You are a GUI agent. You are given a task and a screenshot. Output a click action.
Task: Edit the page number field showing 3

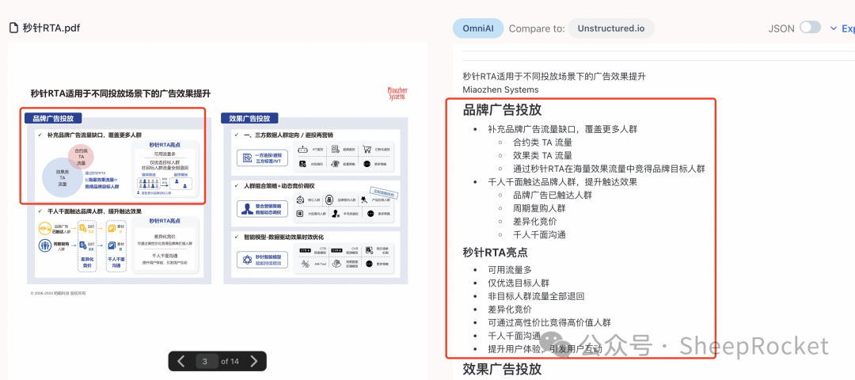[206, 361]
